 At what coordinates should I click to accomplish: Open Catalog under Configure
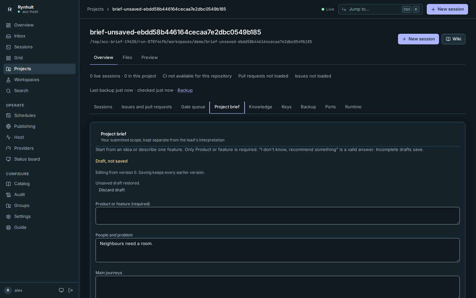tap(39, 184)
